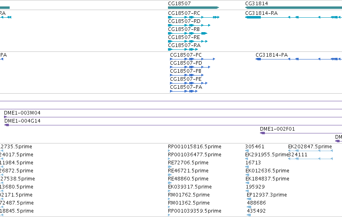Viewport: 342px width, 217px height.
Task: Click feature 305461
Action: [x=254, y=147]
